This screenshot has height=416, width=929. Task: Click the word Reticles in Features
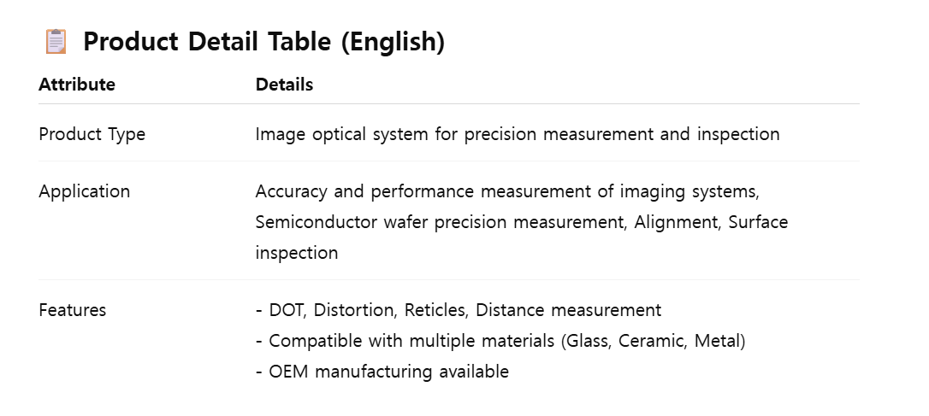tap(435, 310)
